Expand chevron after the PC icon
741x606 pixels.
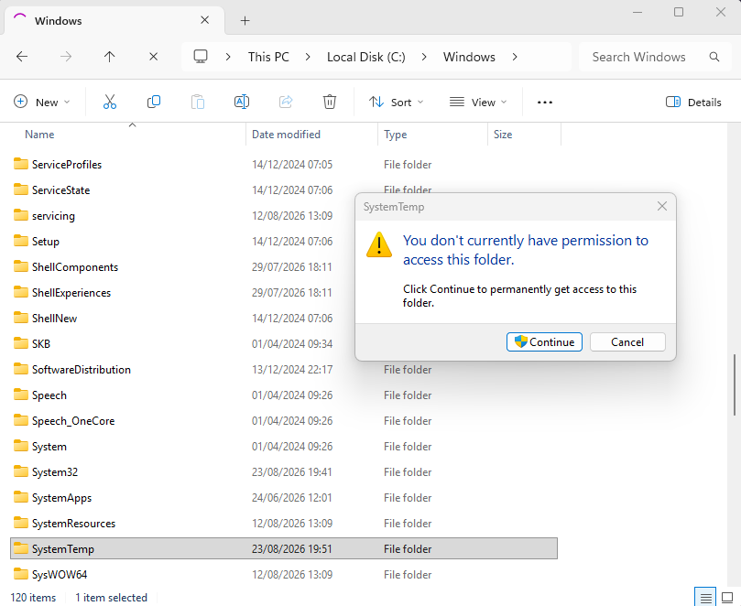[228, 57]
